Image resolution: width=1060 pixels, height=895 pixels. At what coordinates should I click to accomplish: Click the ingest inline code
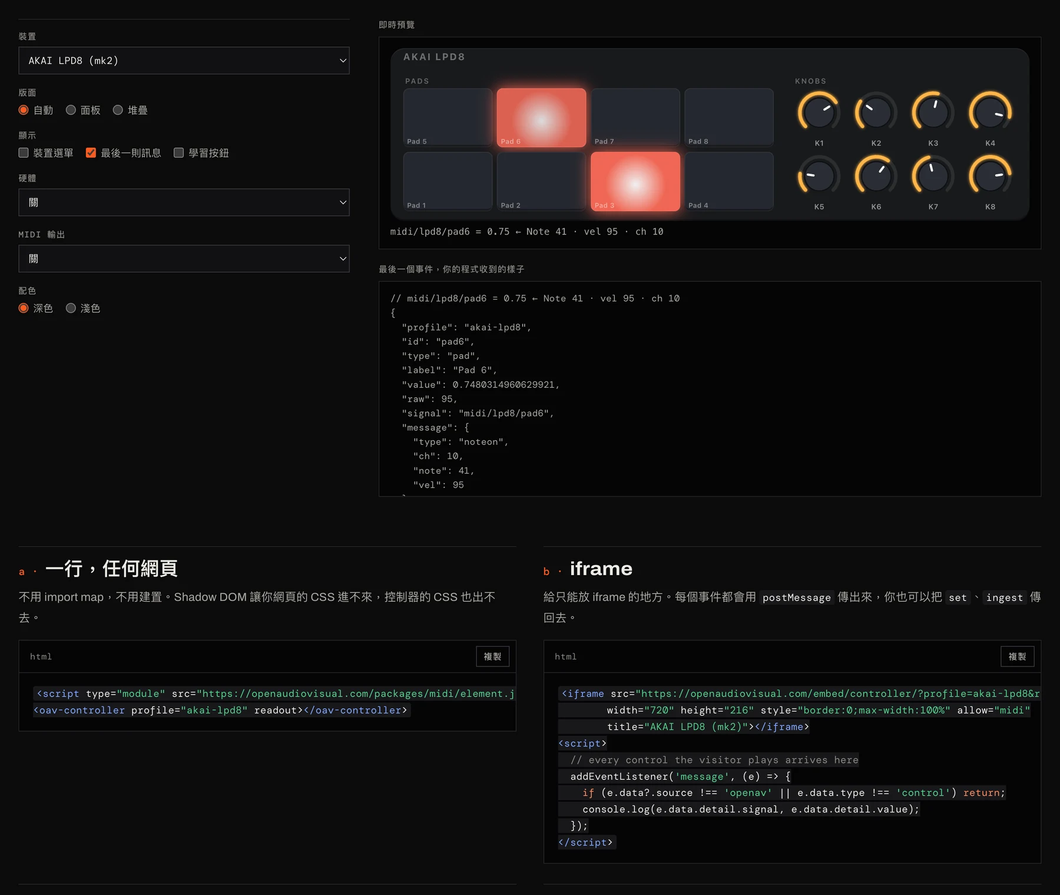1004,597
